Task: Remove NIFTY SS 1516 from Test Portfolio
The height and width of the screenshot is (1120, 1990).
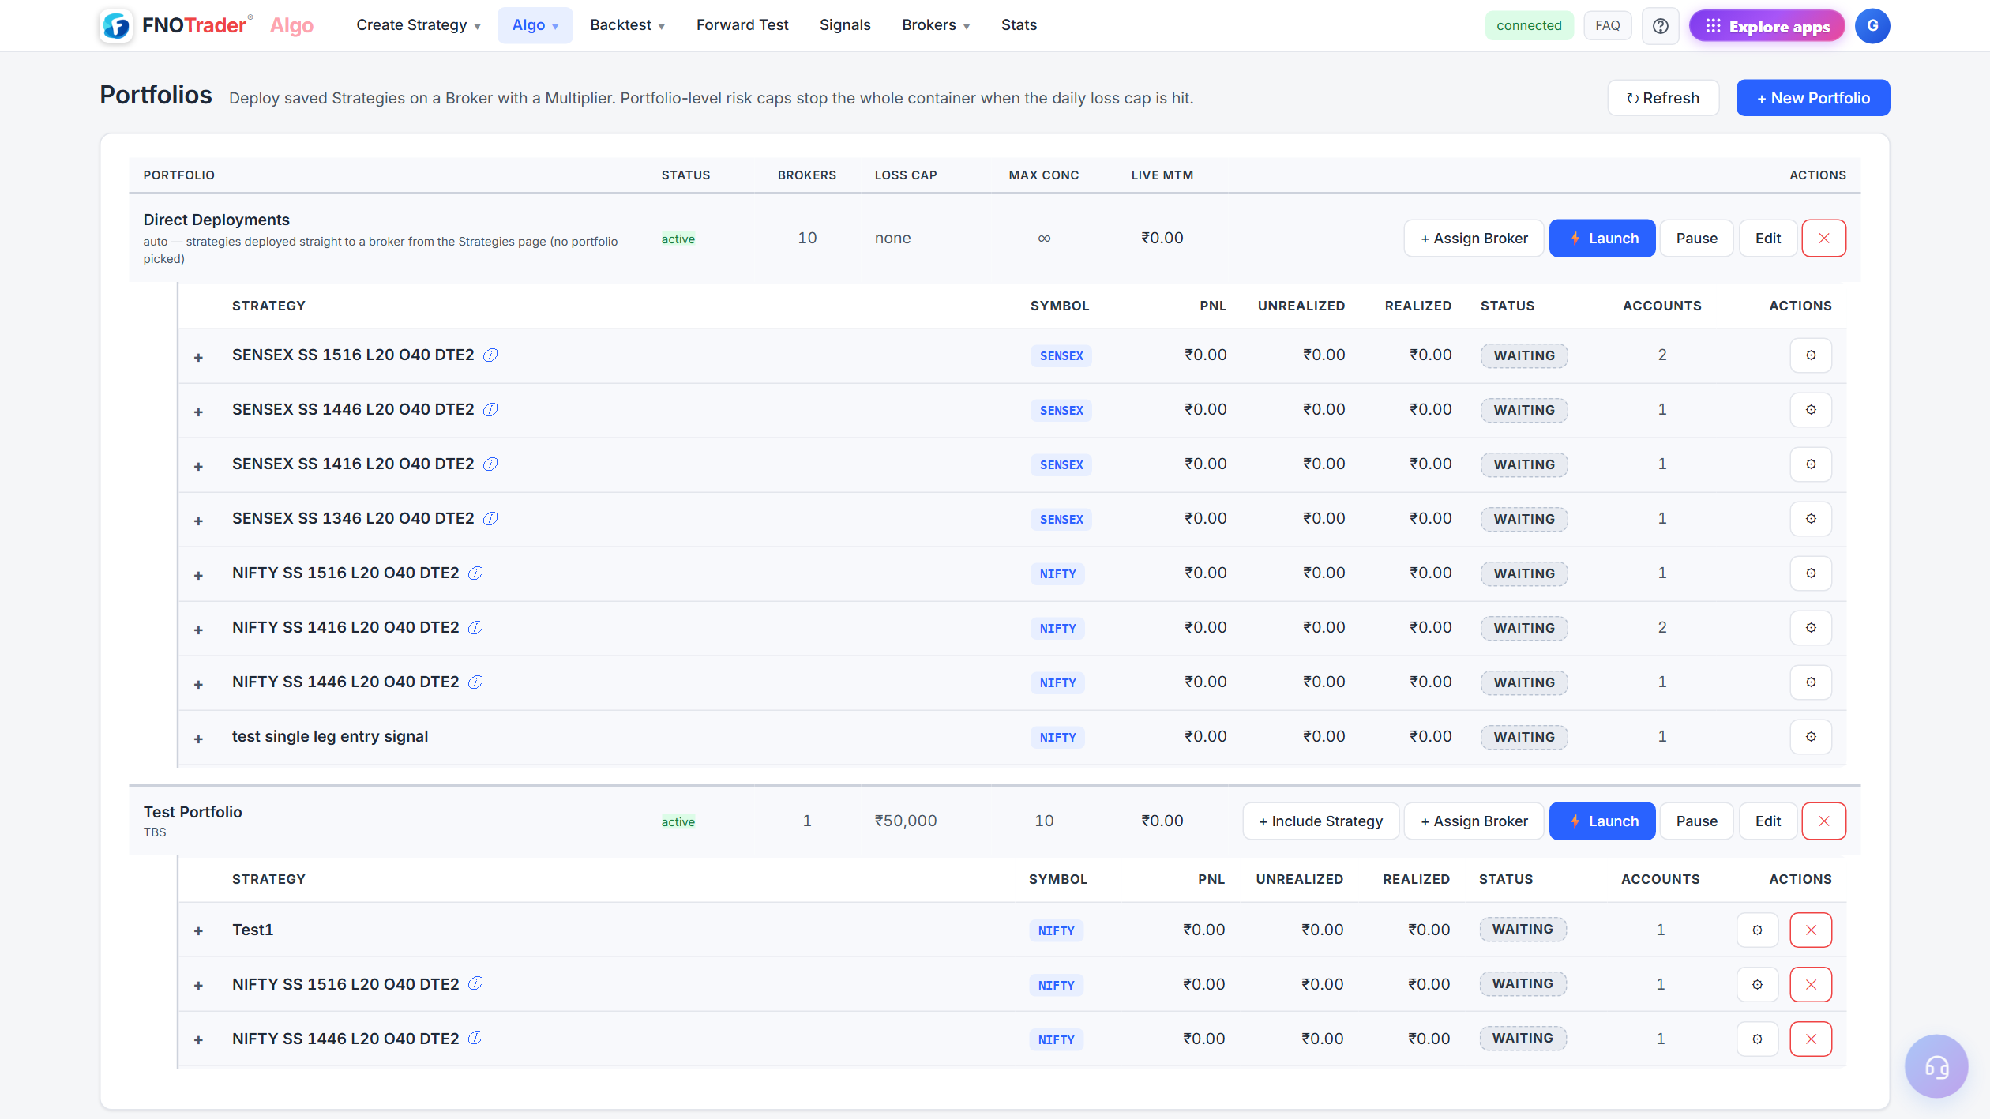Action: pyautogui.click(x=1811, y=985)
